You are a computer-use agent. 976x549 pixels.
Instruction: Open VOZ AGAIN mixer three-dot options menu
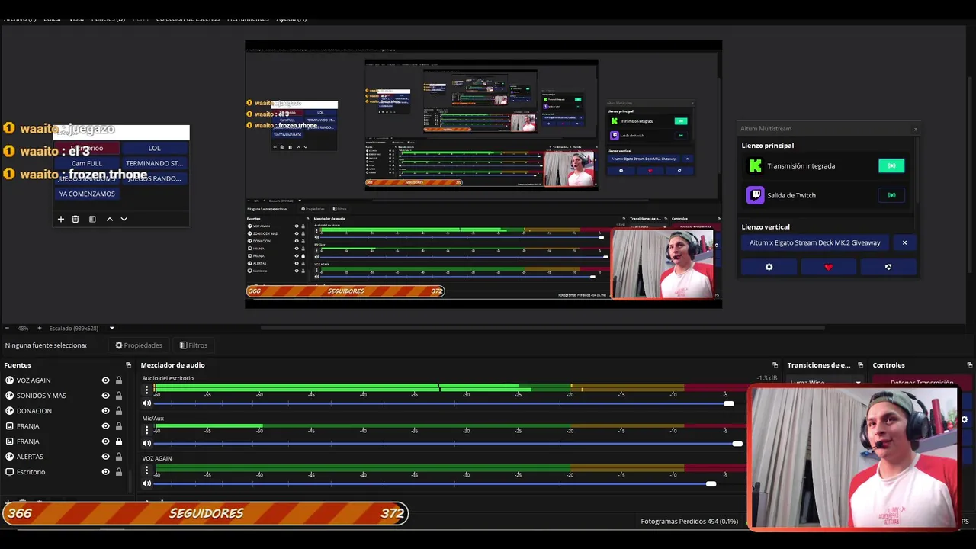(147, 470)
